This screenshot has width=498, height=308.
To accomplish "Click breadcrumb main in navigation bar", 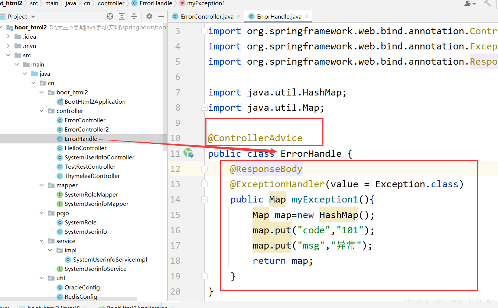I will [x=52, y=3].
